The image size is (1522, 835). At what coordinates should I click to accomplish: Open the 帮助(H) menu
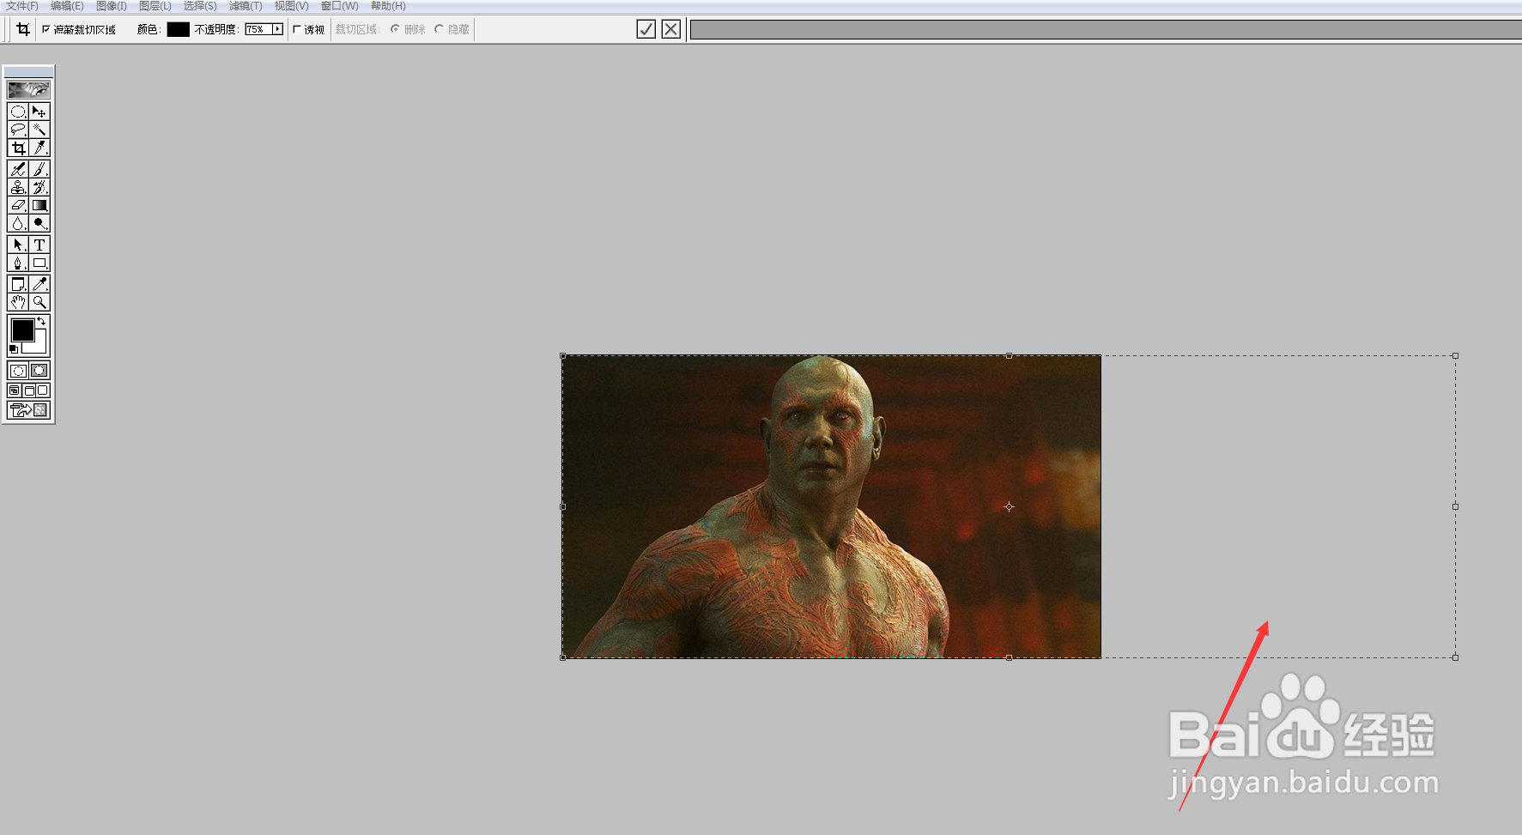click(x=388, y=6)
